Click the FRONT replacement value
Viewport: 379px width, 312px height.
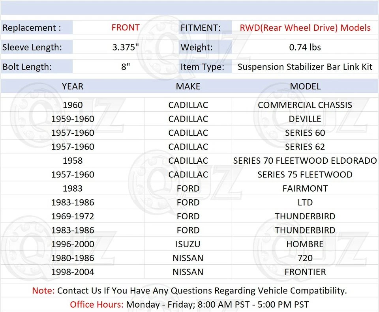126,28
